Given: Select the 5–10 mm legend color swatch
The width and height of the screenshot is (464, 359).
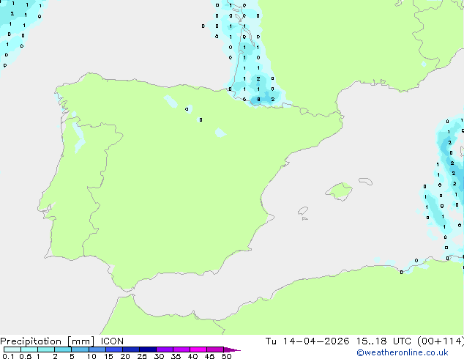Looking at the screenshot, I should click(81, 349).
